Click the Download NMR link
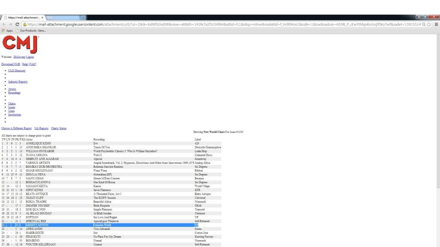 coord(11,64)
